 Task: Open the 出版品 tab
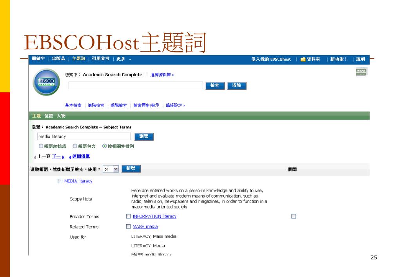[58, 59]
